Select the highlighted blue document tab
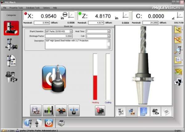Viewport: 185px width, 132px height. tap(143, 112)
